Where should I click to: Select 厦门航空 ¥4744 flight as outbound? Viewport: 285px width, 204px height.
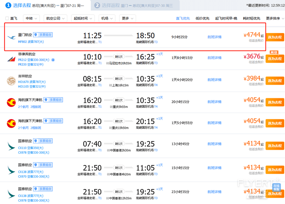coord(275,37)
